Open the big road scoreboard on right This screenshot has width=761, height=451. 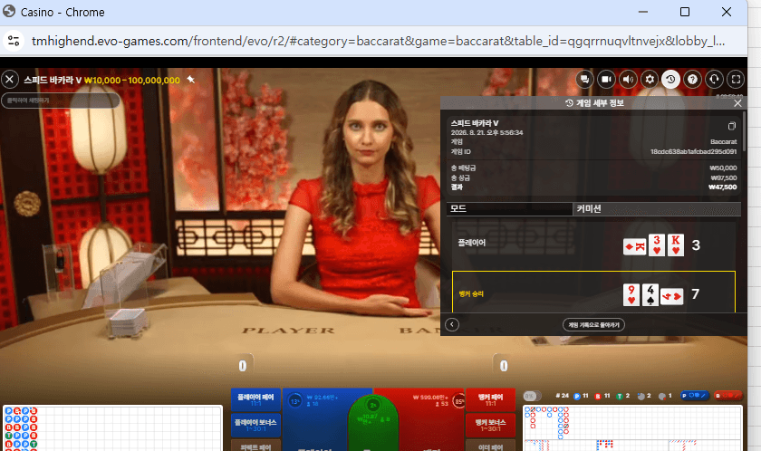(x=632, y=422)
